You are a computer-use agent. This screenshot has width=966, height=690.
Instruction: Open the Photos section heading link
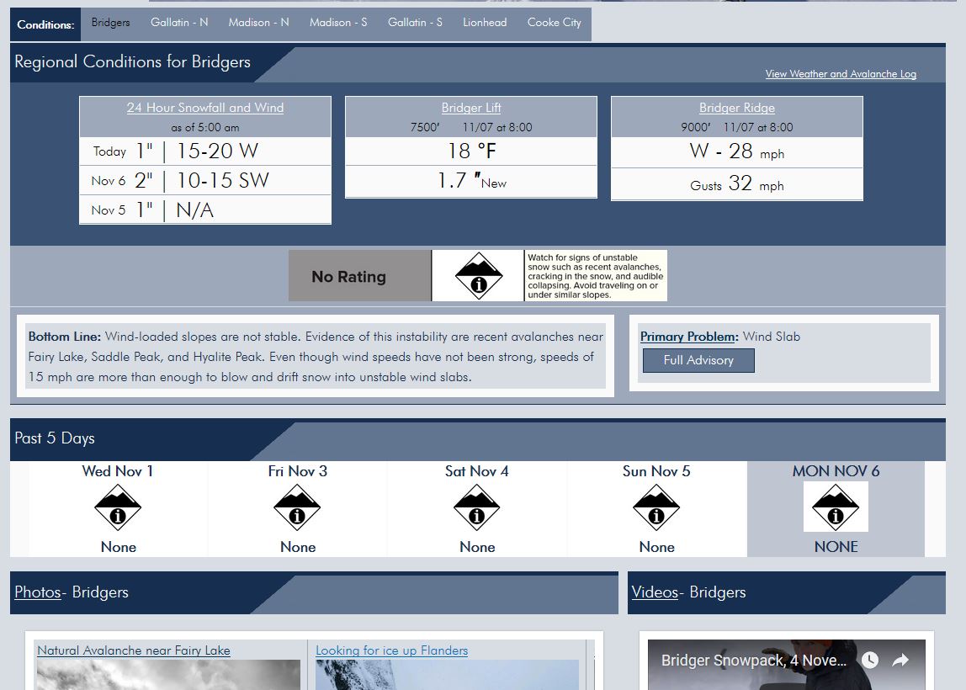pos(38,592)
